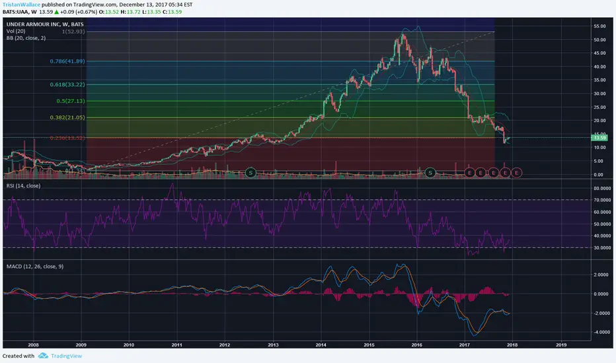Screen dimensions: 616x363
Task: Click the 70.0000 value on the RSI axis
Action: [x=602, y=200]
